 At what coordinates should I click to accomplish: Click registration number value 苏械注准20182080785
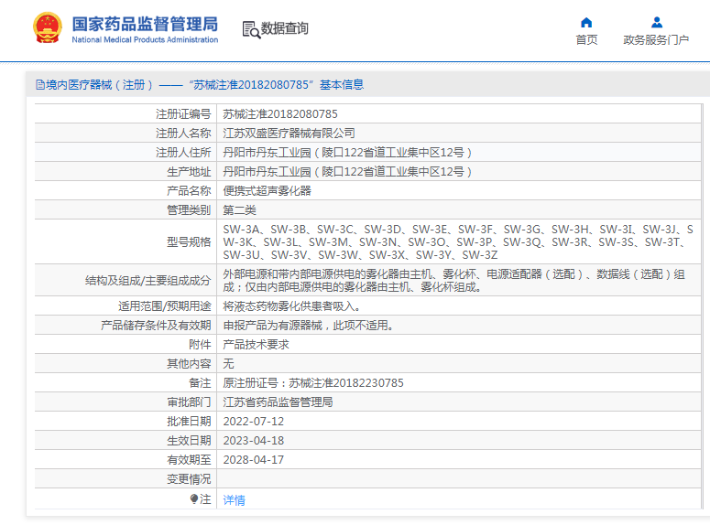tap(280, 114)
